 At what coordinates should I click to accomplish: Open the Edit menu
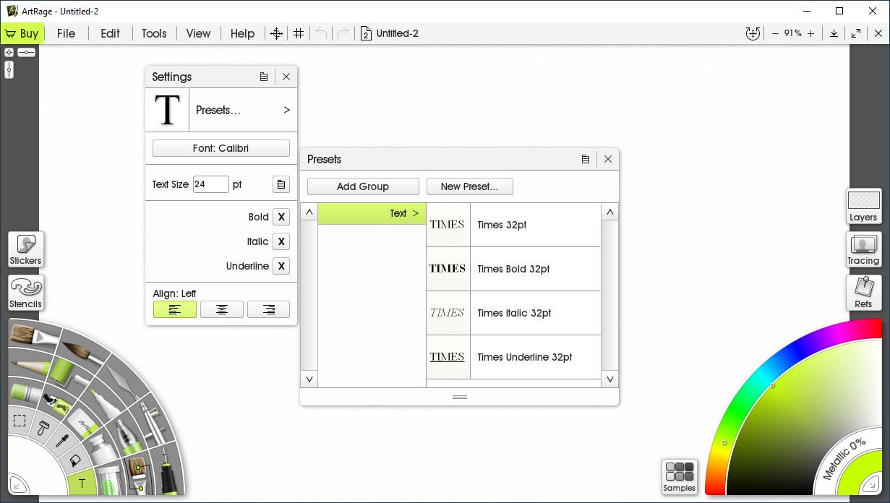110,33
